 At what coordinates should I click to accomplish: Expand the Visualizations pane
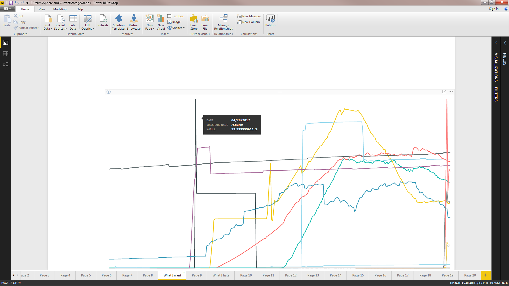click(496, 43)
